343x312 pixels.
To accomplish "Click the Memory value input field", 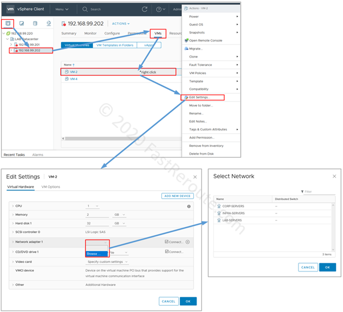I will point(97,215).
